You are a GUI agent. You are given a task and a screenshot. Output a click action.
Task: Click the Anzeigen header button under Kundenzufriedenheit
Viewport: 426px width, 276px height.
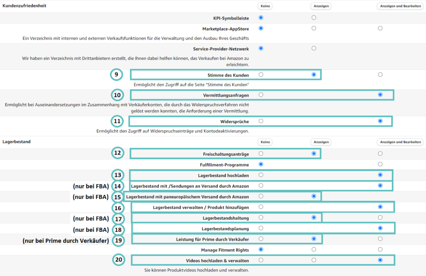pyautogui.click(x=321, y=6)
